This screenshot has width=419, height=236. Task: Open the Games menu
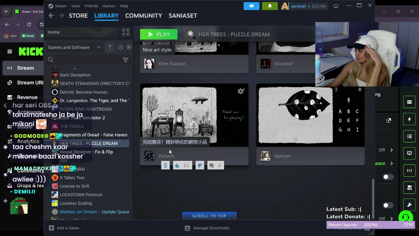pyautogui.click(x=109, y=6)
